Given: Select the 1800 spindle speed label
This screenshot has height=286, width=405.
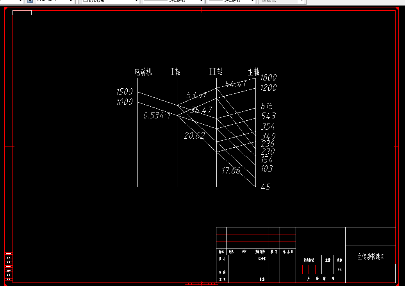Looking at the screenshot, I should pyautogui.click(x=268, y=77).
